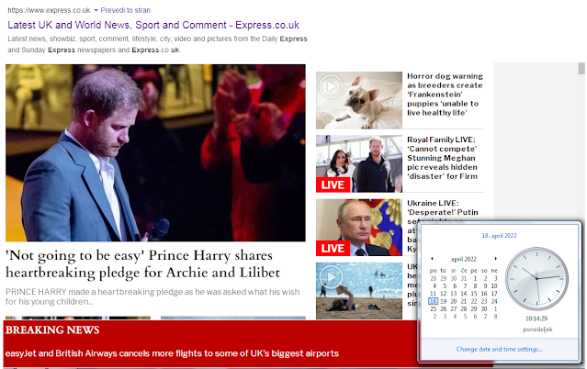Go to next month in calendar

[495, 259]
